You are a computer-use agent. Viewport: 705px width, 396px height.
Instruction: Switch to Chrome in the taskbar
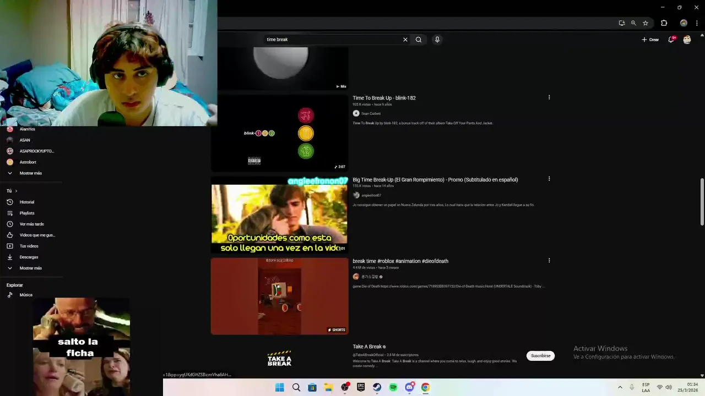425,387
